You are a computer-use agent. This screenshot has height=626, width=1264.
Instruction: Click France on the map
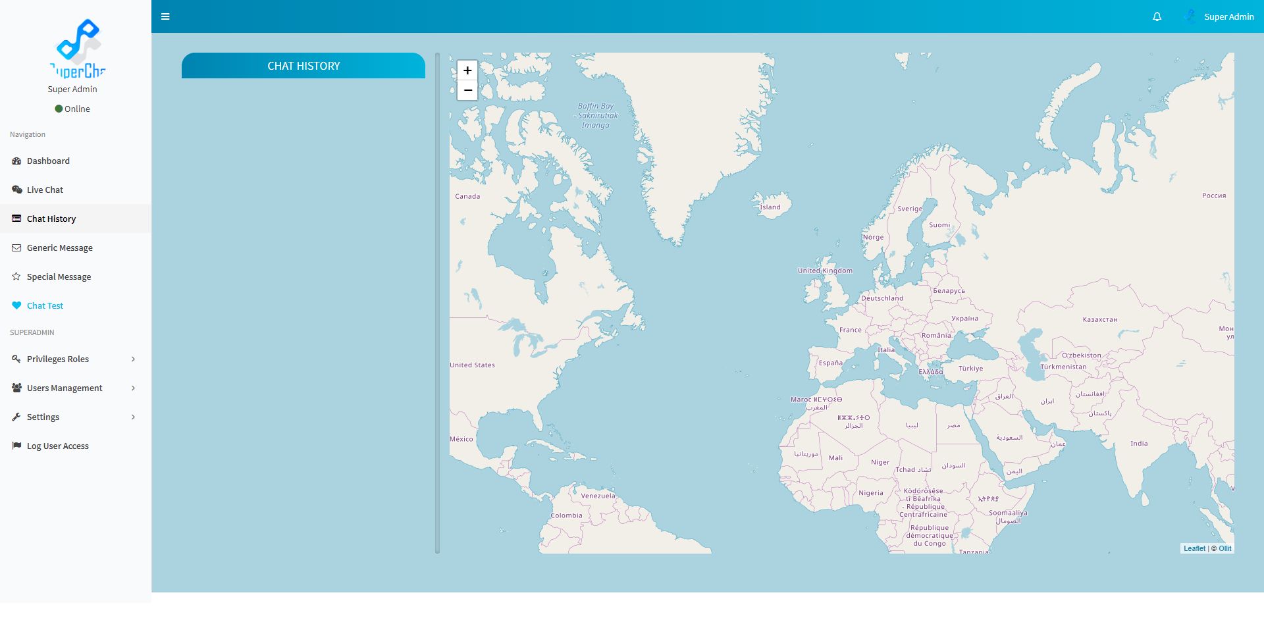pyautogui.click(x=850, y=330)
